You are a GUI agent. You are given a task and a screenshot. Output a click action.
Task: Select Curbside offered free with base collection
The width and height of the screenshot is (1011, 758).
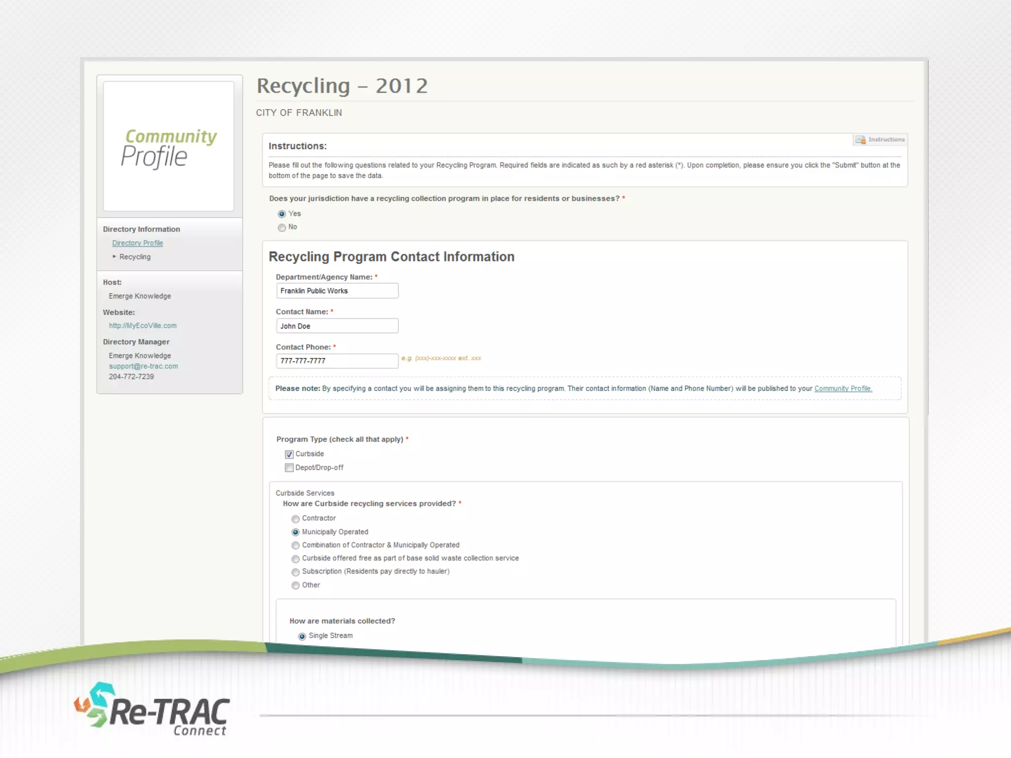(295, 559)
